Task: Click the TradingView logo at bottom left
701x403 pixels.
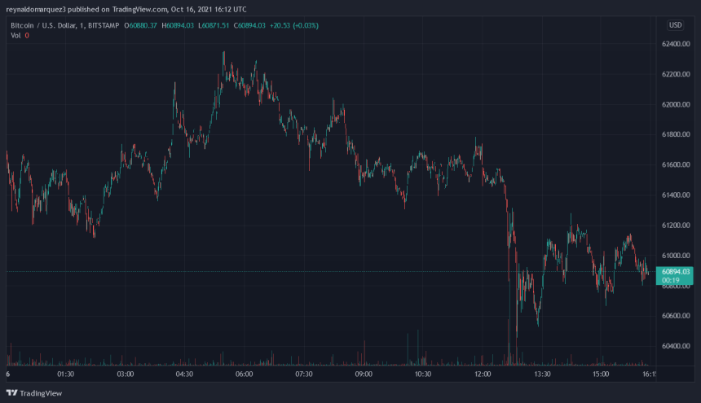Action: [x=34, y=392]
